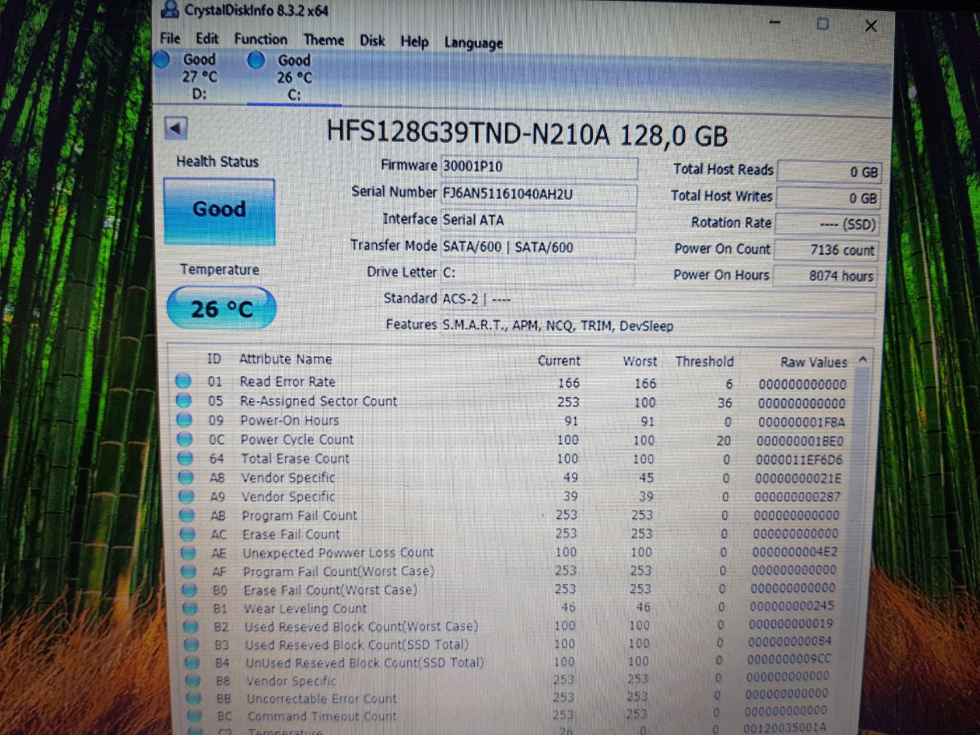Image resolution: width=980 pixels, height=735 pixels.
Task: Open the Function menu
Action: pyautogui.click(x=261, y=40)
